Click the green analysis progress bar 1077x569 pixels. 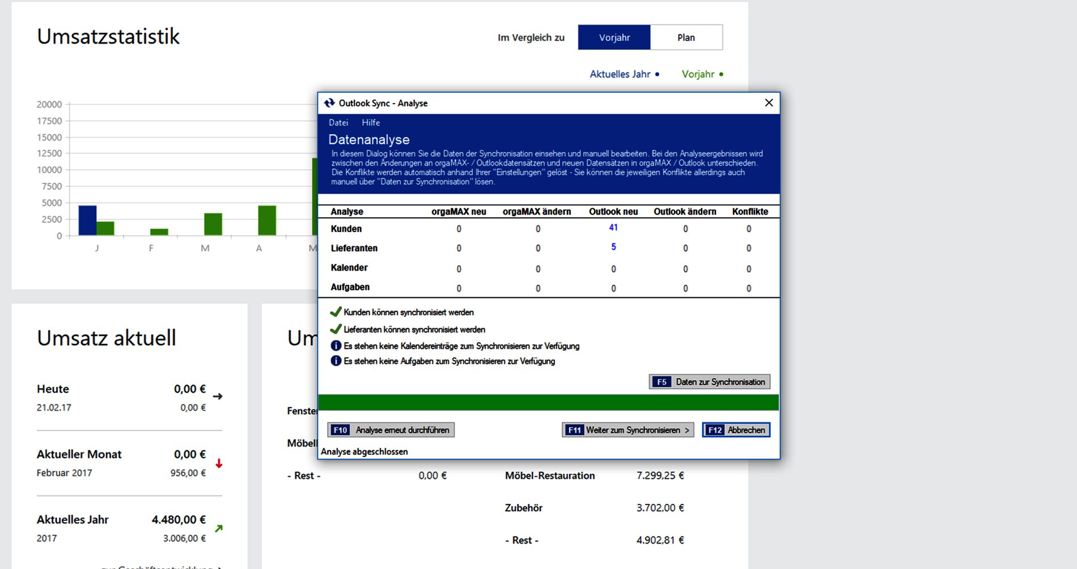(x=548, y=403)
